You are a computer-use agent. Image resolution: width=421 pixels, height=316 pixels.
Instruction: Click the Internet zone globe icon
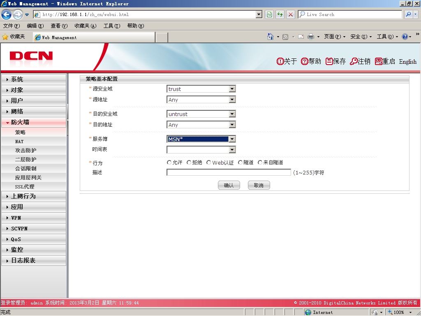point(308,312)
